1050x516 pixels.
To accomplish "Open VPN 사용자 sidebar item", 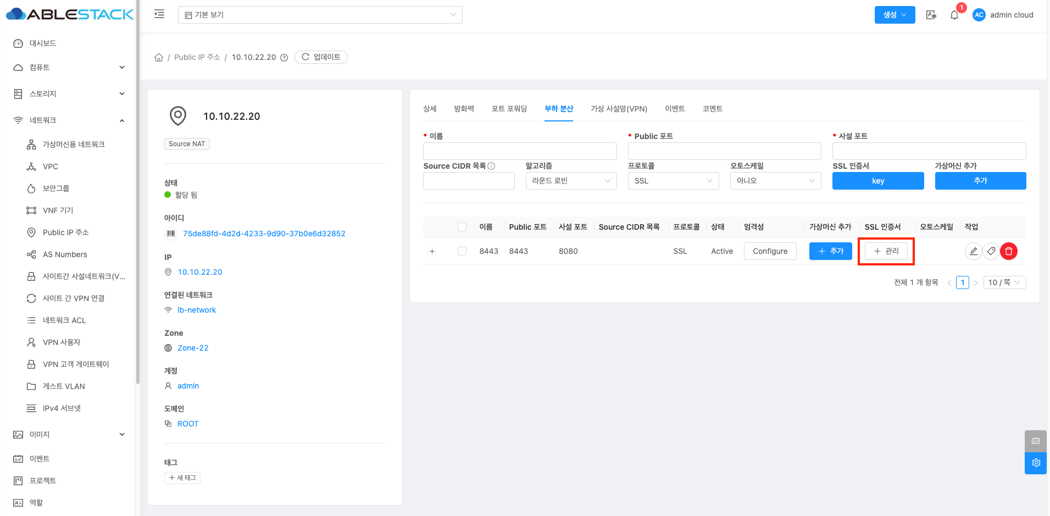I will (62, 342).
